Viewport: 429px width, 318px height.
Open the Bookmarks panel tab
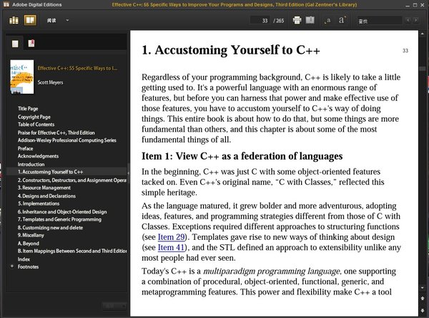click(x=31, y=43)
